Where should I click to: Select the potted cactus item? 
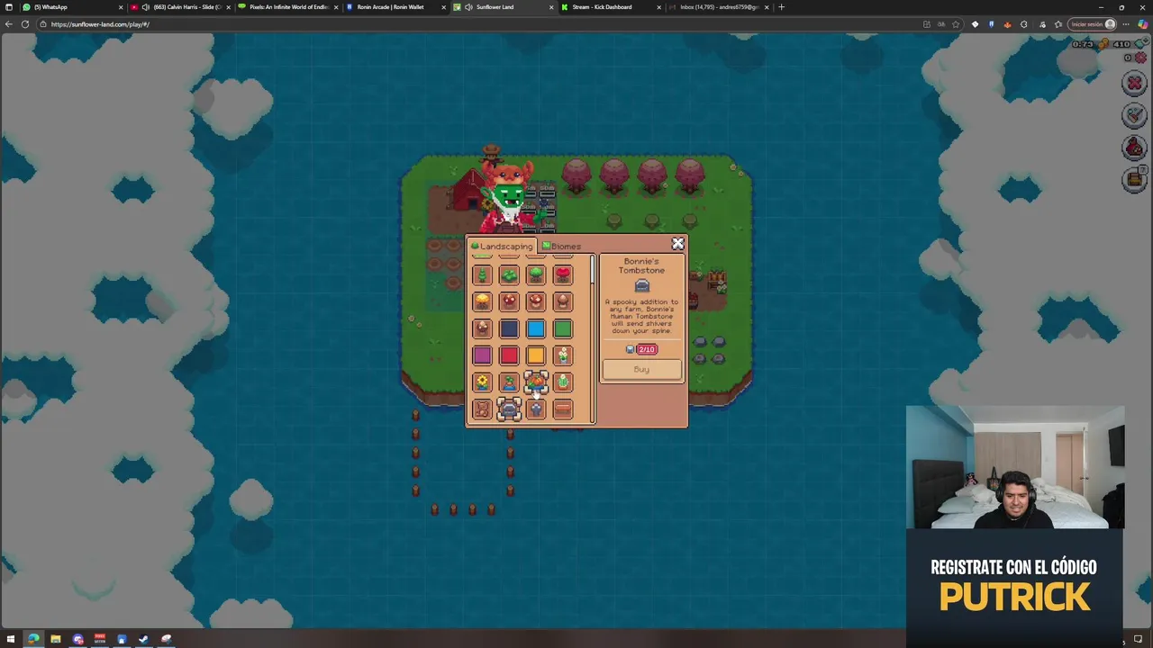(x=563, y=382)
